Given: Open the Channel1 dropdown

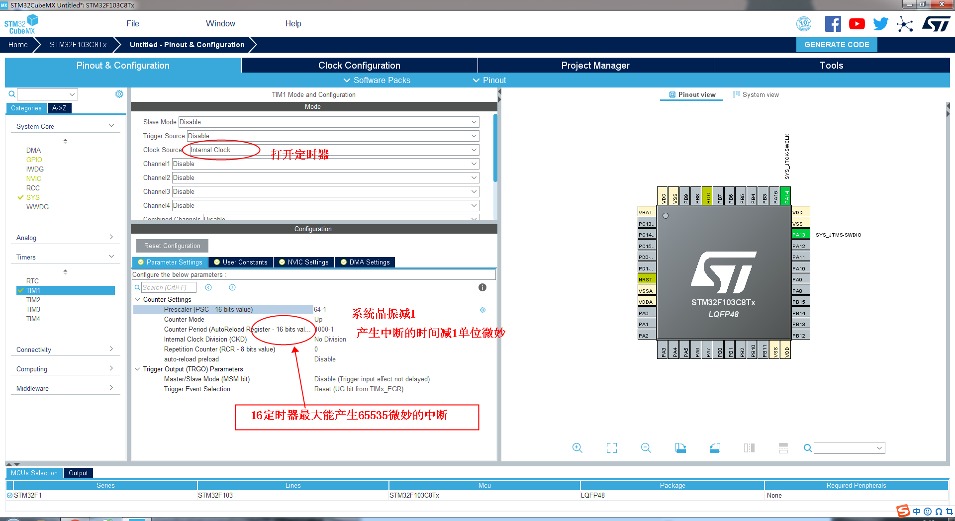Looking at the screenshot, I should [325, 164].
